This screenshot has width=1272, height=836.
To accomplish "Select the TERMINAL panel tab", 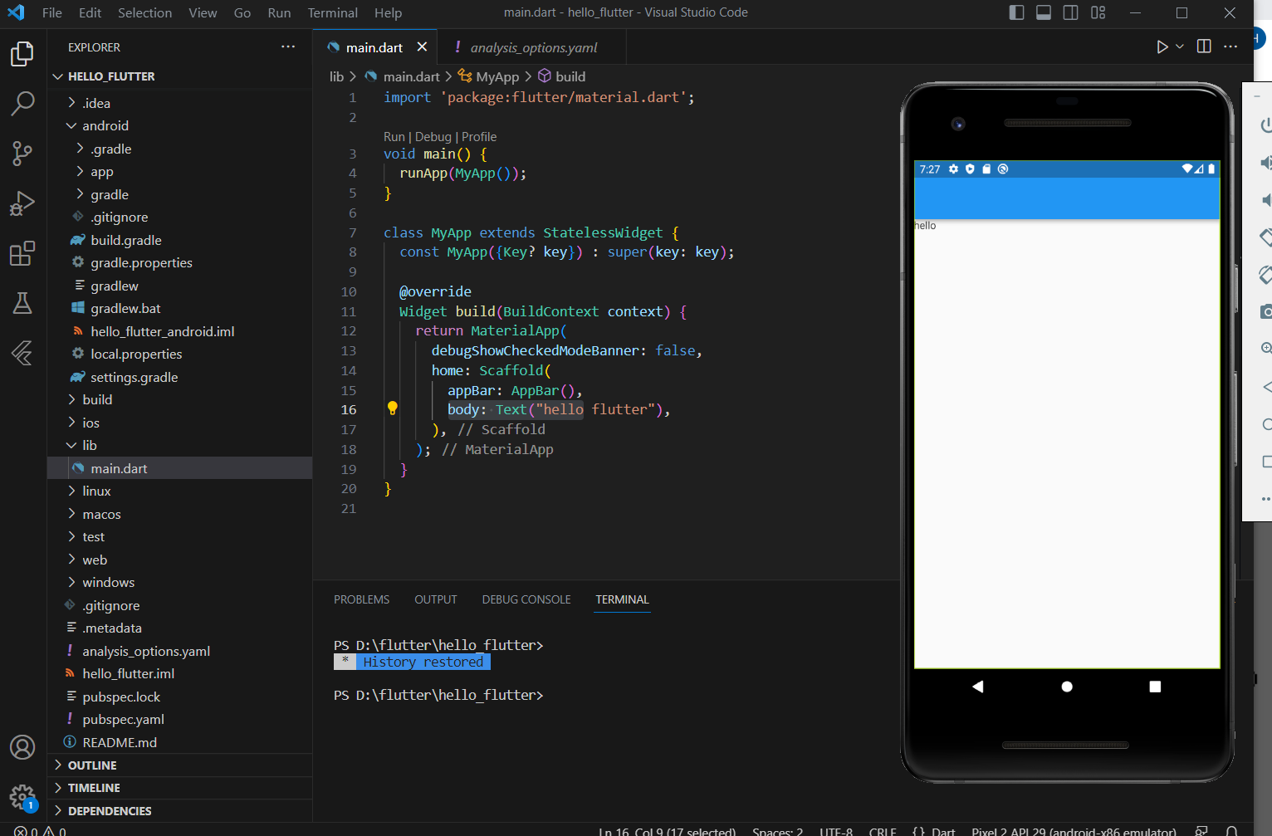I will [x=622, y=599].
